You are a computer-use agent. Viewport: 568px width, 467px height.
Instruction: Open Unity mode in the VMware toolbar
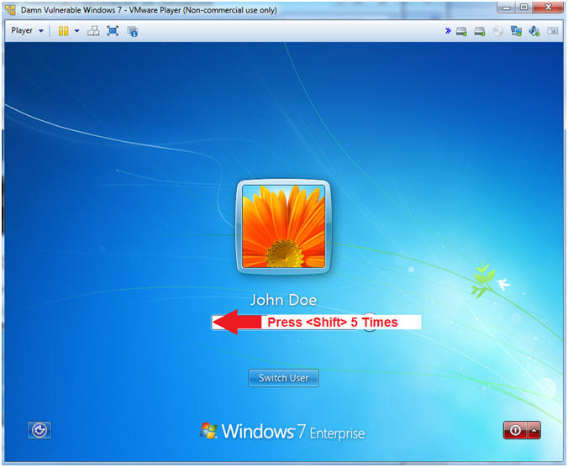[x=133, y=31]
